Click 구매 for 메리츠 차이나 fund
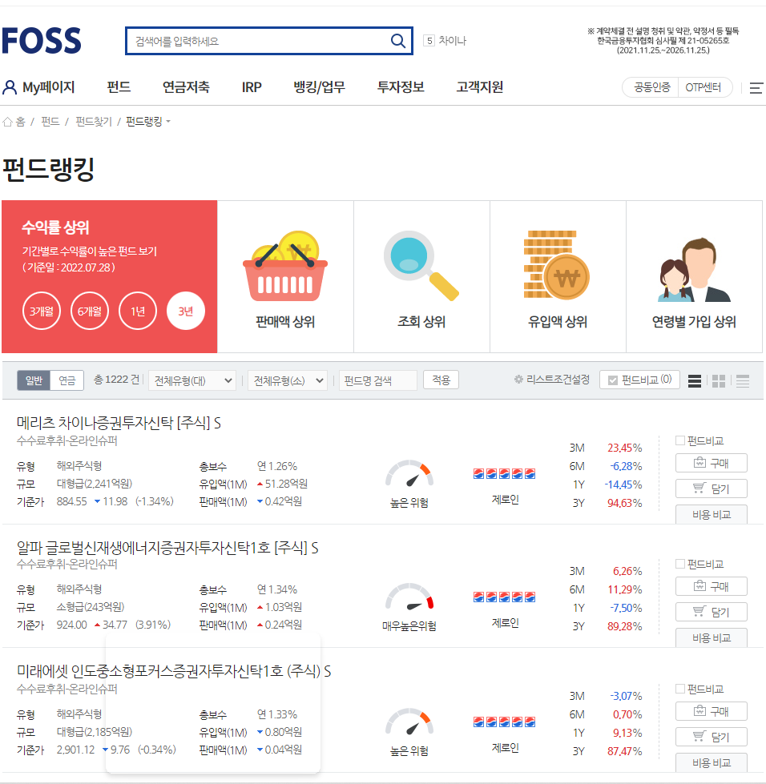Viewport: 766px width, 784px height. pos(711,463)
